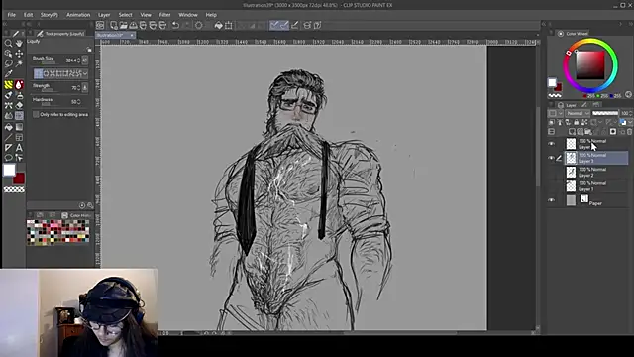The image size is (634, 357).
Task: Select the Eraser tool
Action: click(19, 106)
